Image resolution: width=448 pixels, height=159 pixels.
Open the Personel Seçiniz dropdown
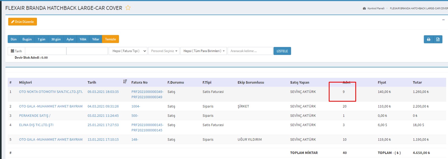[164, 51]
